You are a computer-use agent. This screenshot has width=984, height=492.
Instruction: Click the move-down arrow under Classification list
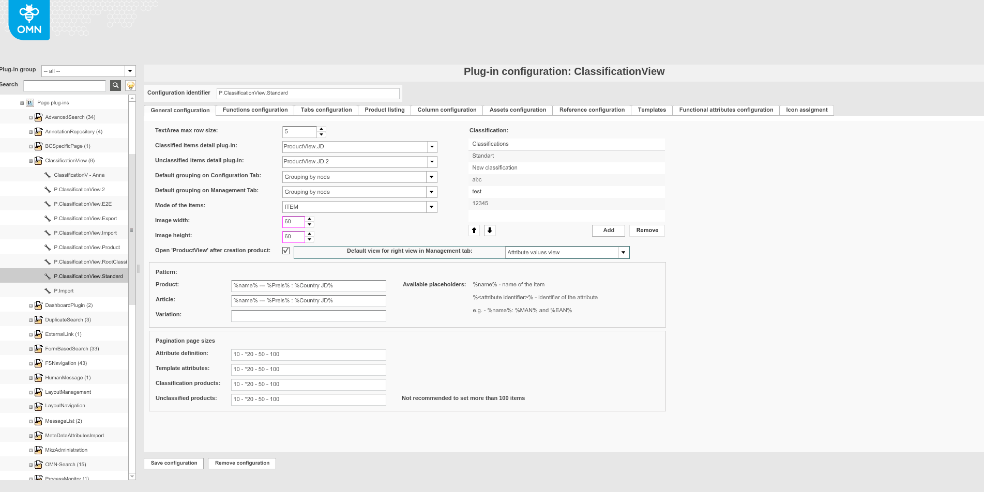click(x=489, y=230)
